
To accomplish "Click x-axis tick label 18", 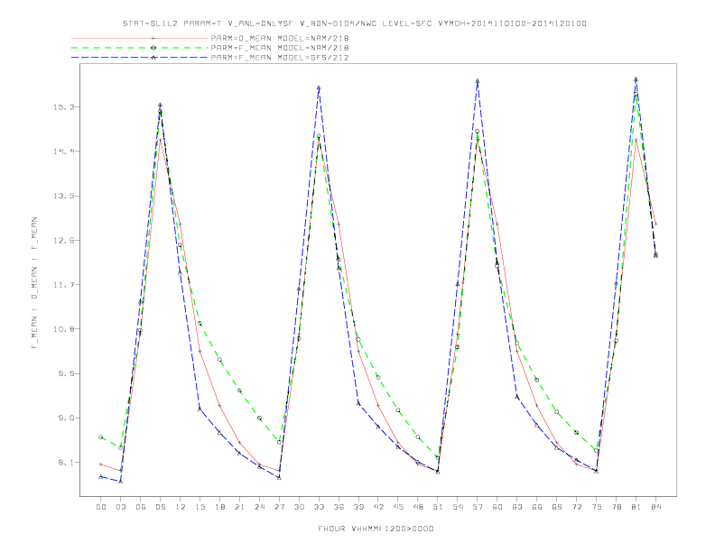I will 219,507.
